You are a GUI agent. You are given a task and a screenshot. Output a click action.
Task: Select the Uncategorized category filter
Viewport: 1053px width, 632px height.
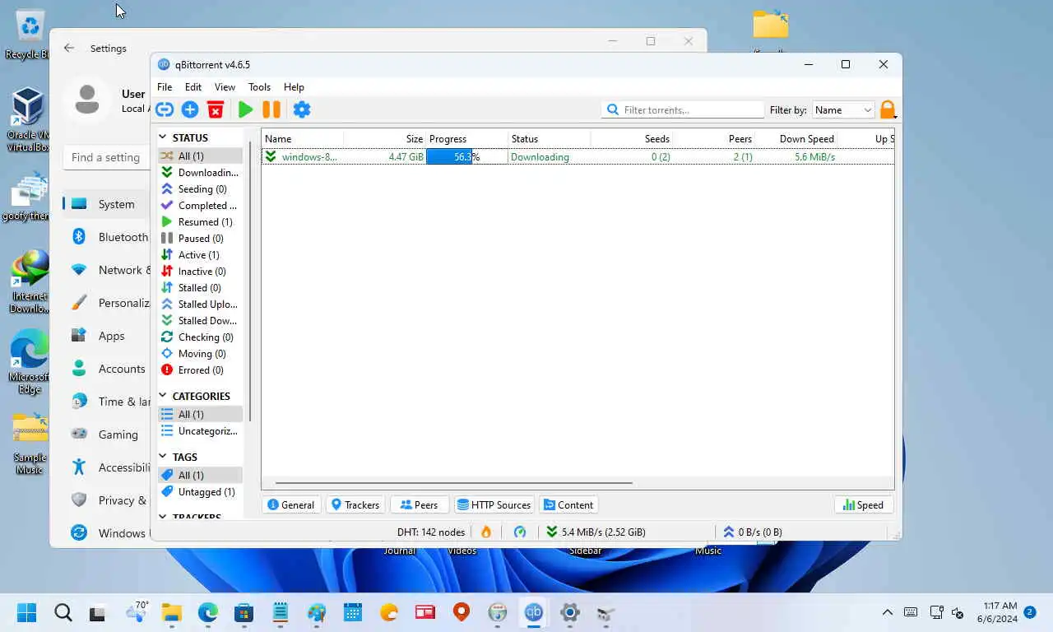(x=200, y=430)
